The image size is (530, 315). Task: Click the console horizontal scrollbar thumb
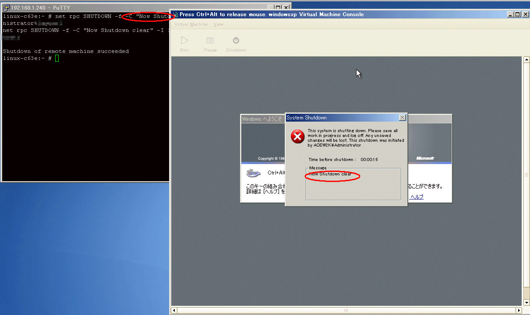point(346,310)
